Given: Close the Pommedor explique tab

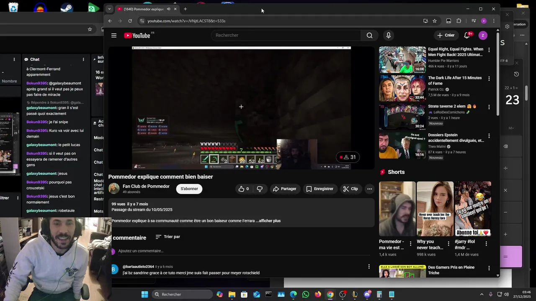Looking at the screenshot, I should [x=175, y=9].
